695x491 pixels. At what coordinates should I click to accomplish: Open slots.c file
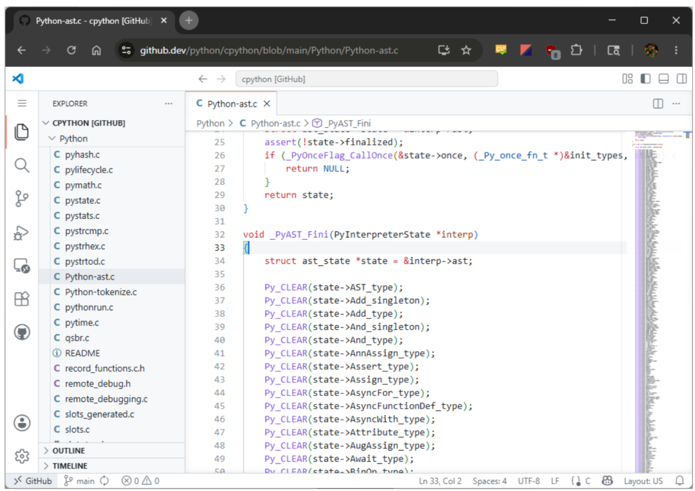(x=112, y=429)
